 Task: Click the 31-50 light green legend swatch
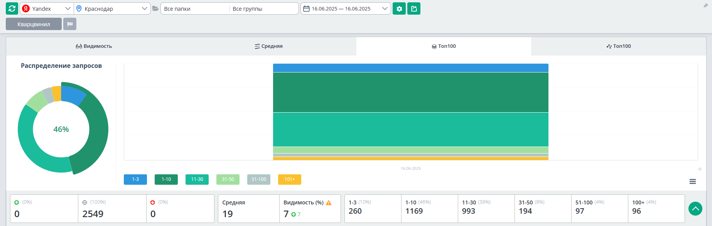point(228,179)
